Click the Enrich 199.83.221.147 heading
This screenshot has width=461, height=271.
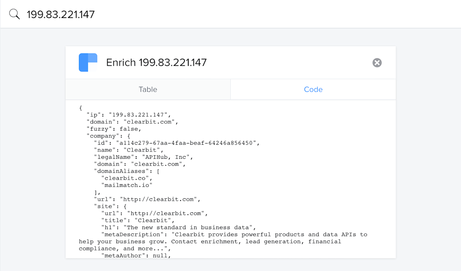(x=156, y=63)
